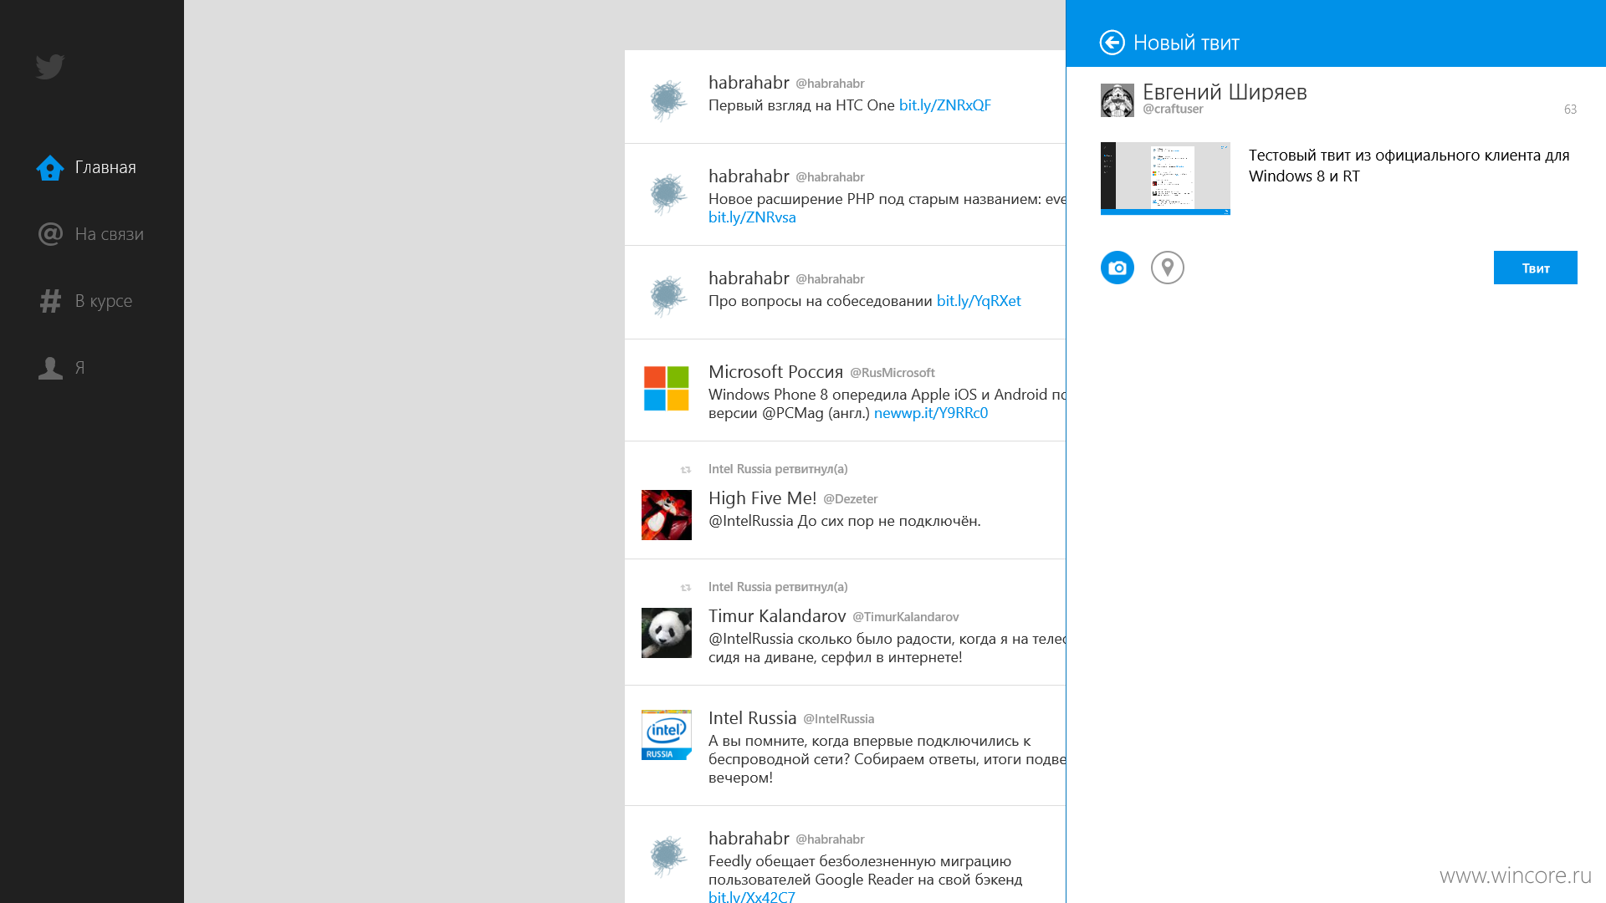This screenshot has height=903, width=1606.
Task: Click the Microsoft Россия logo avatar
Action: tap(667, 389)
